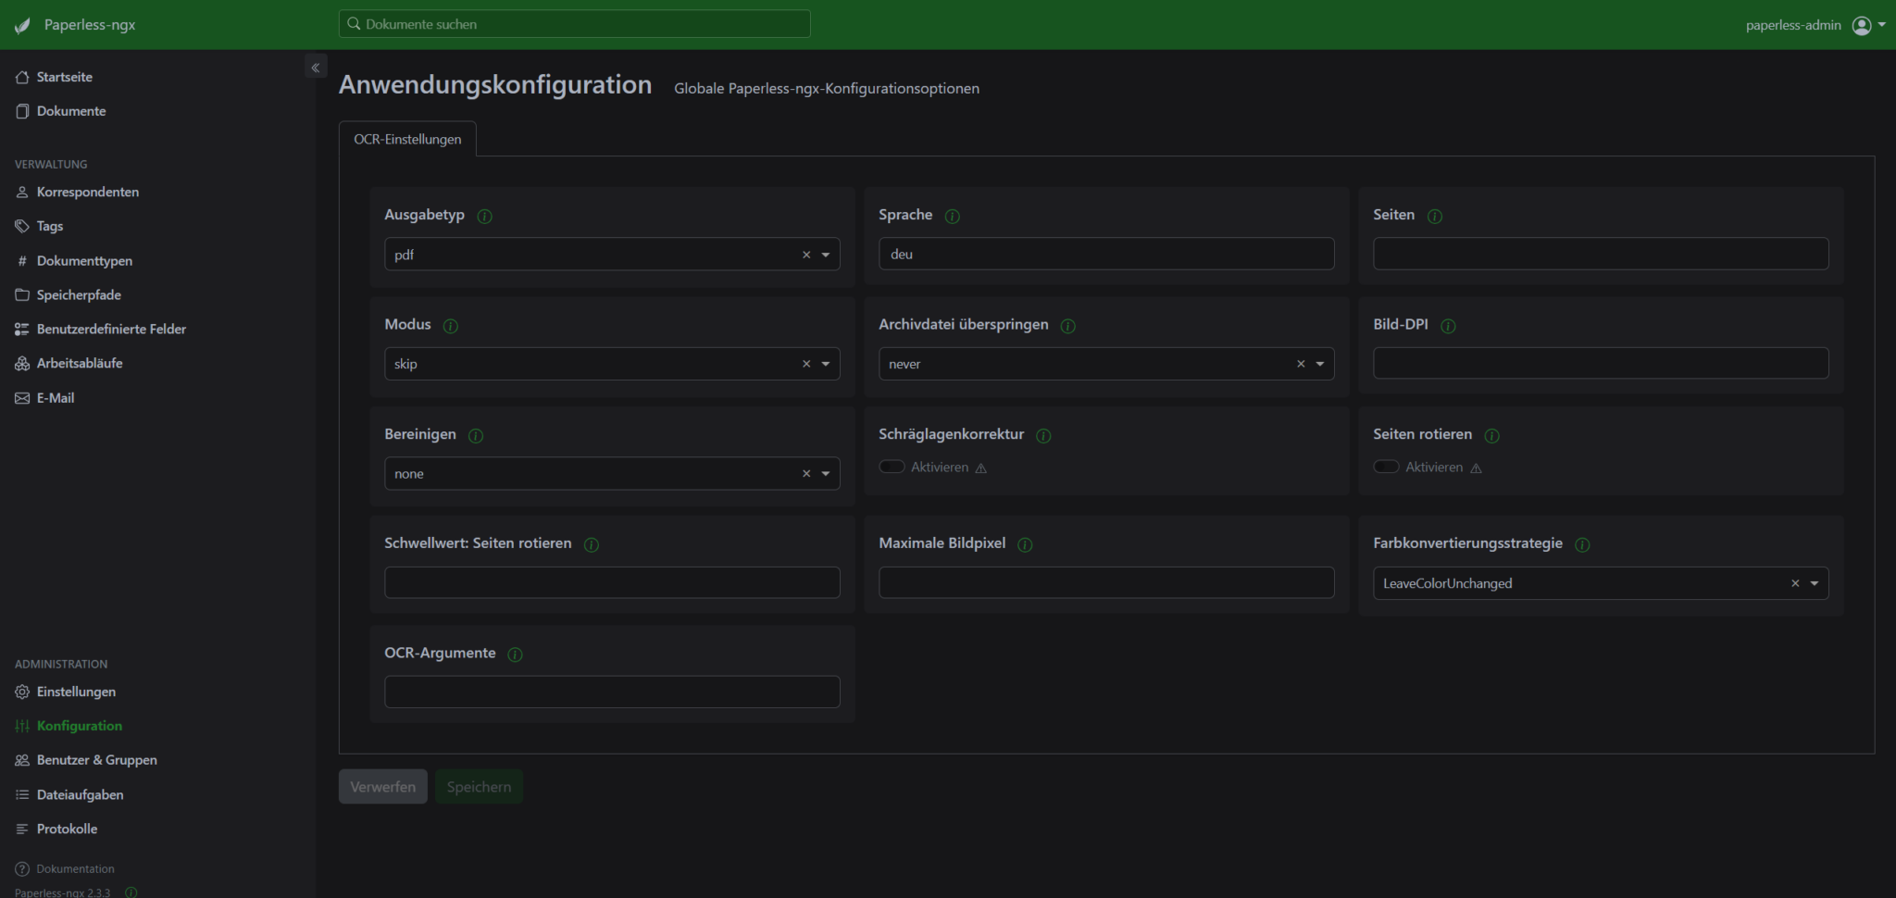Open Tags page
The height and width of the screenshot is (898, 1896).
40,226
